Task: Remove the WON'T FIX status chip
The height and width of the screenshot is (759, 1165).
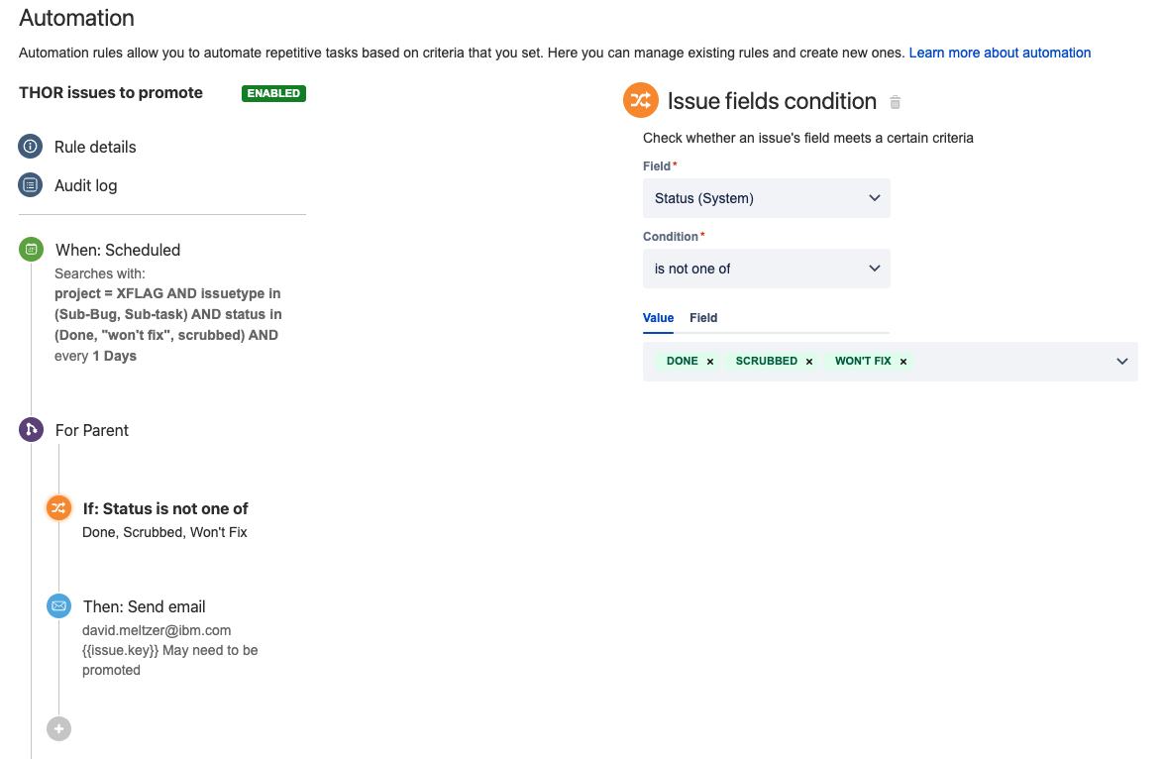Action: pos(902,361)
